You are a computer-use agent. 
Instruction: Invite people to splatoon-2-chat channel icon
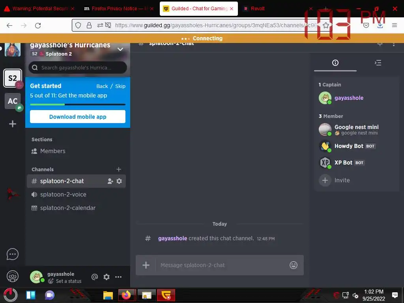pyautogui.click(x=110, y=181)
